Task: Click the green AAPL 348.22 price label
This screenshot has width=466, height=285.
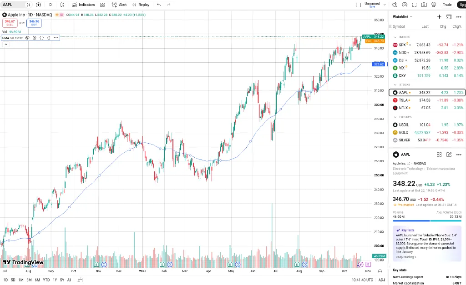Action: pos(374,37)
